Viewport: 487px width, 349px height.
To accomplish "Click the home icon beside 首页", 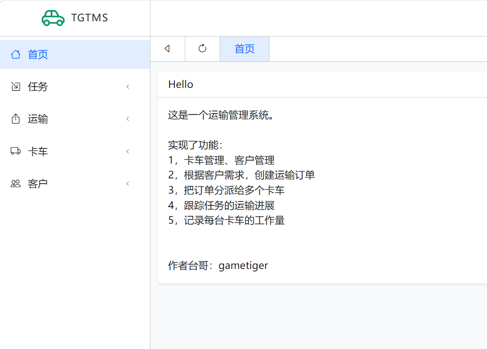I will pyautogui.click(x=16, y=54).
